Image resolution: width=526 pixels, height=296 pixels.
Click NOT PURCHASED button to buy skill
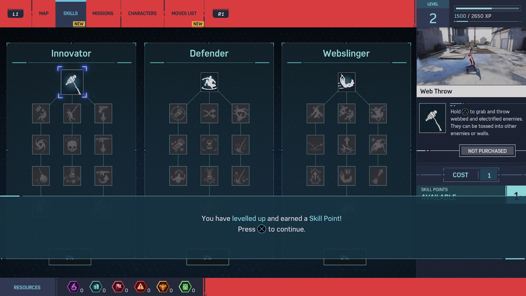[487, 150]
